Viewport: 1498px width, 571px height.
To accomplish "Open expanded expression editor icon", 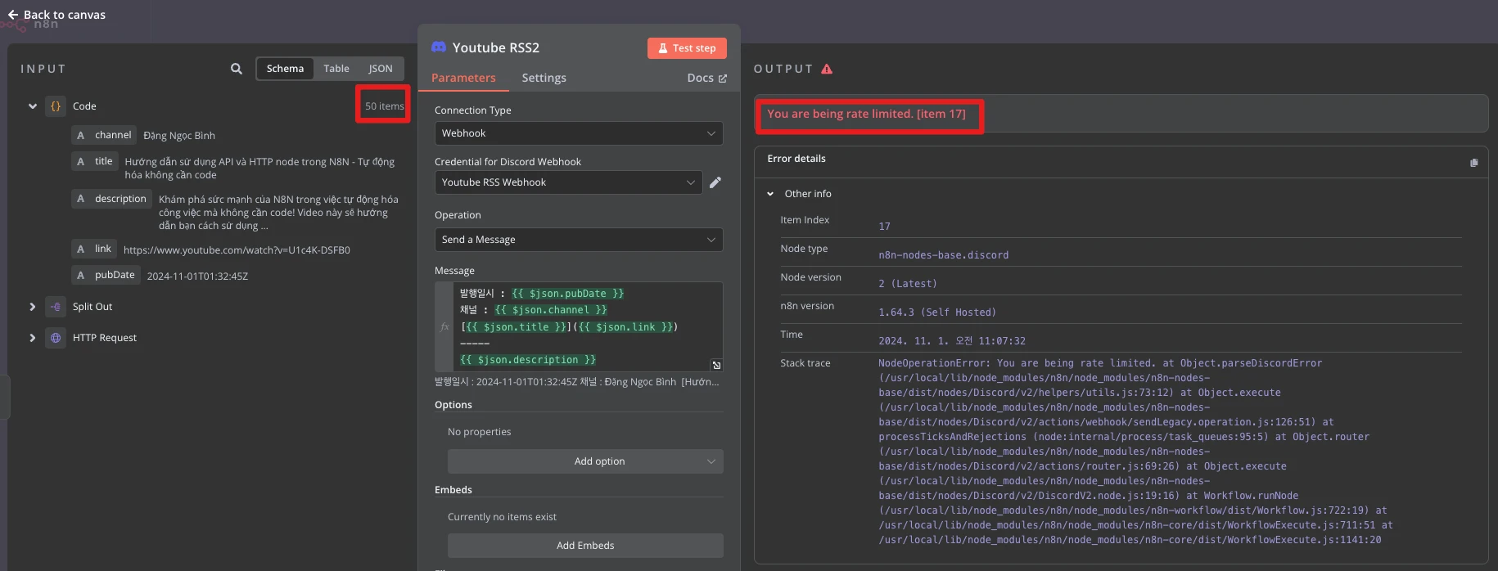I will click(716, 365).
